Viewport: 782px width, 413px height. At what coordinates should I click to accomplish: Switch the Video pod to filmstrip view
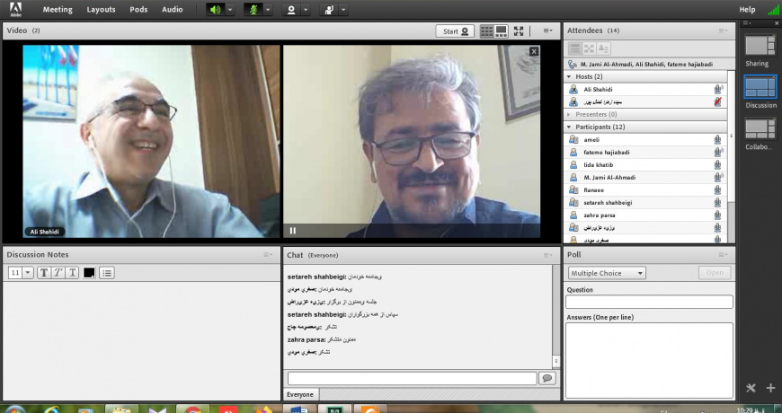(501, 31)
